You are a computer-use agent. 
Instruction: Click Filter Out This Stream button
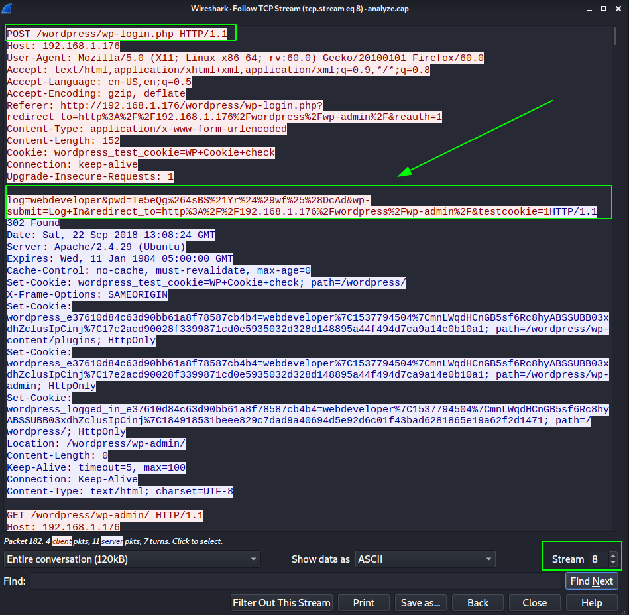282,603
